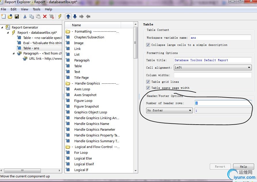Image resolution: width=257 pixels, height=182 pixels.
Task: Paste component using toolbar icon
Action: (x=38, y=16)
